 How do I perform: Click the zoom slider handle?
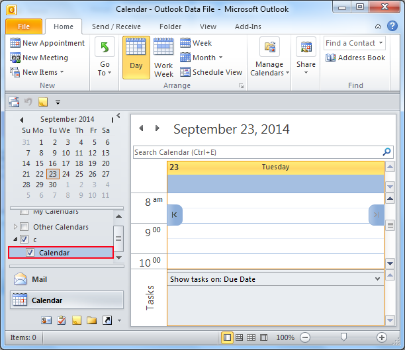pos(343,337)
